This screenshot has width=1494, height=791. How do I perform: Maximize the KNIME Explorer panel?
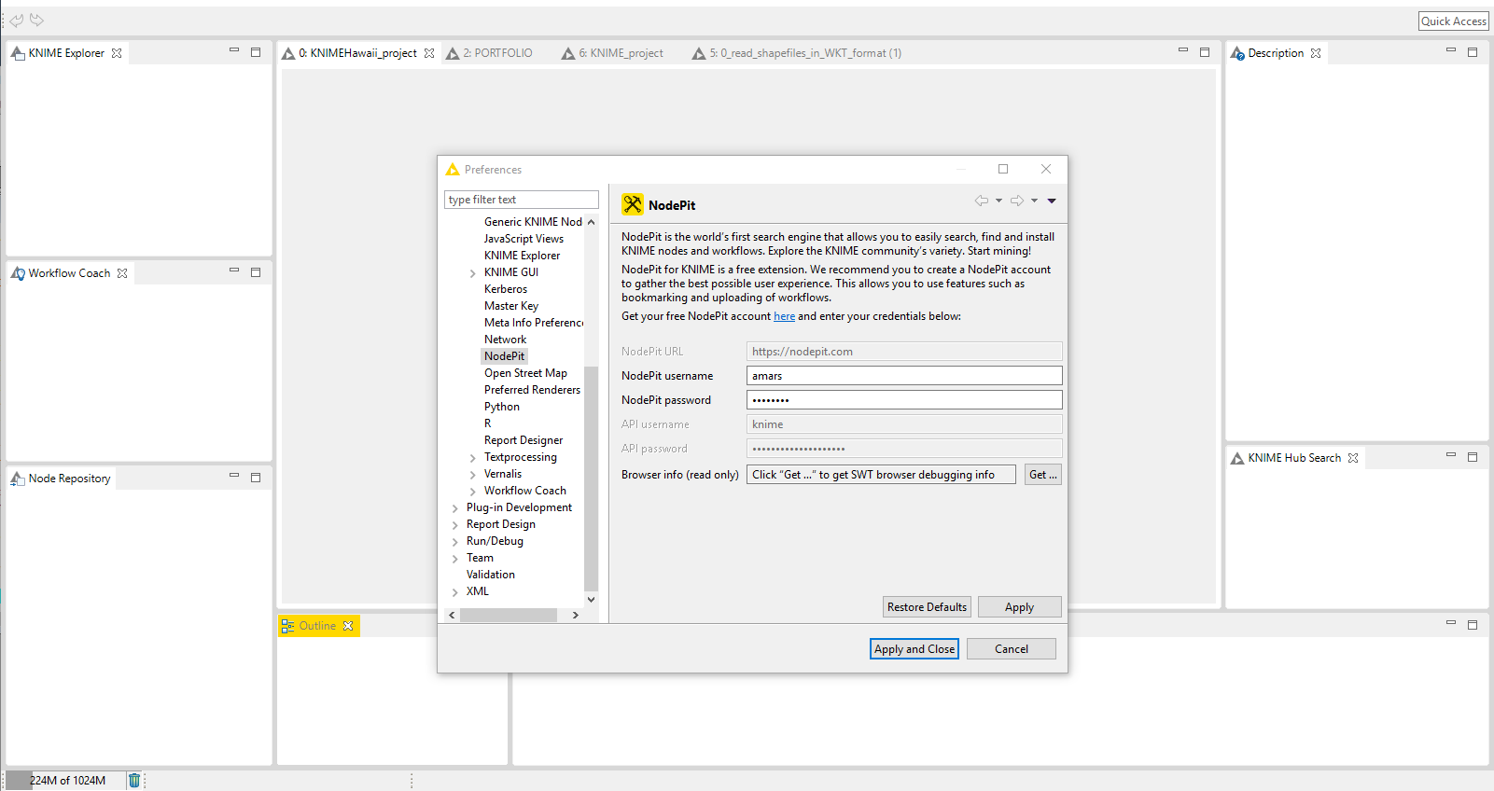(256, 52)
